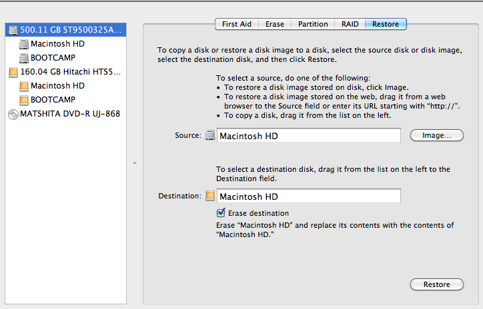Click the orange 160.04 GB Hitachi drive icon

click(x=13, y=72)
